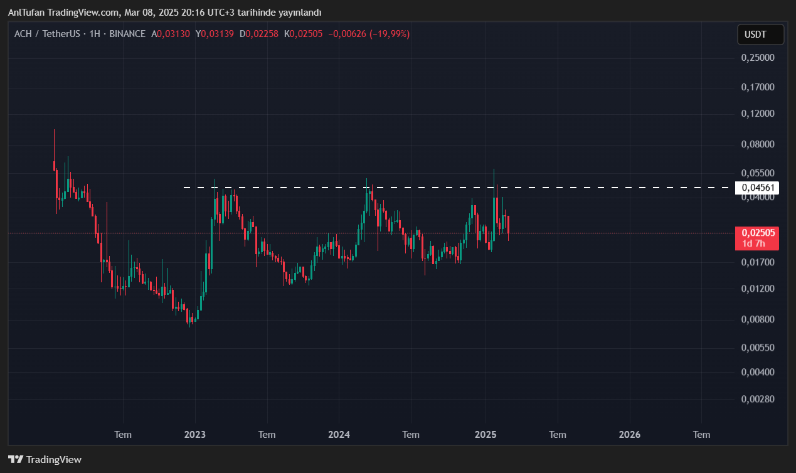Click the red current price label 0,02505
796x473 pixels.
(x=757, y=233)
